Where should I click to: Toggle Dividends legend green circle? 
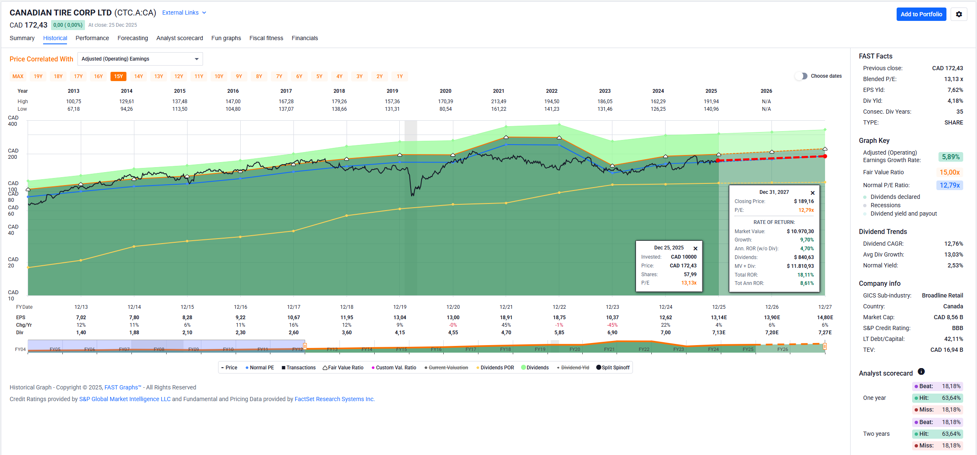click(523, 368)
